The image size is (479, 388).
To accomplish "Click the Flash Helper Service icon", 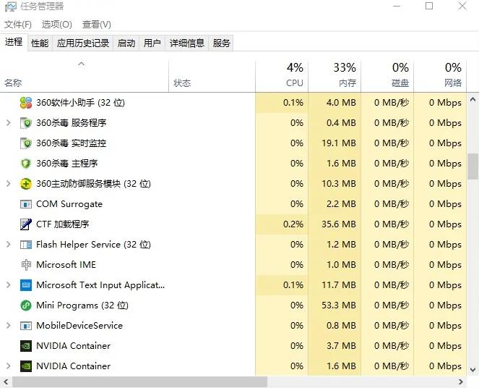I will (26, 245).
